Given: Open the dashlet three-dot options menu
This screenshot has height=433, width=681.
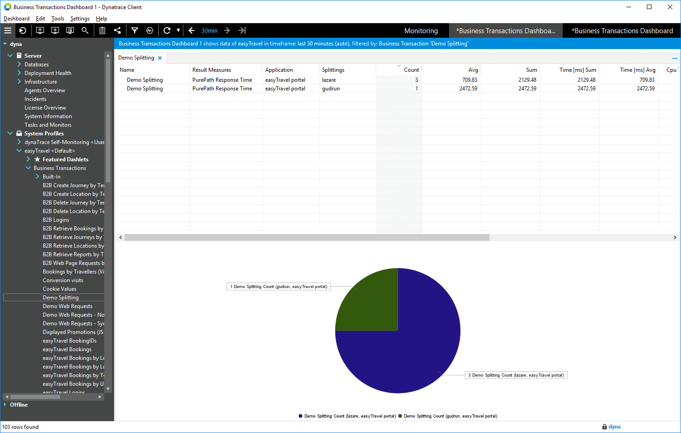Looking at the screenshot, I should point(675,58).
